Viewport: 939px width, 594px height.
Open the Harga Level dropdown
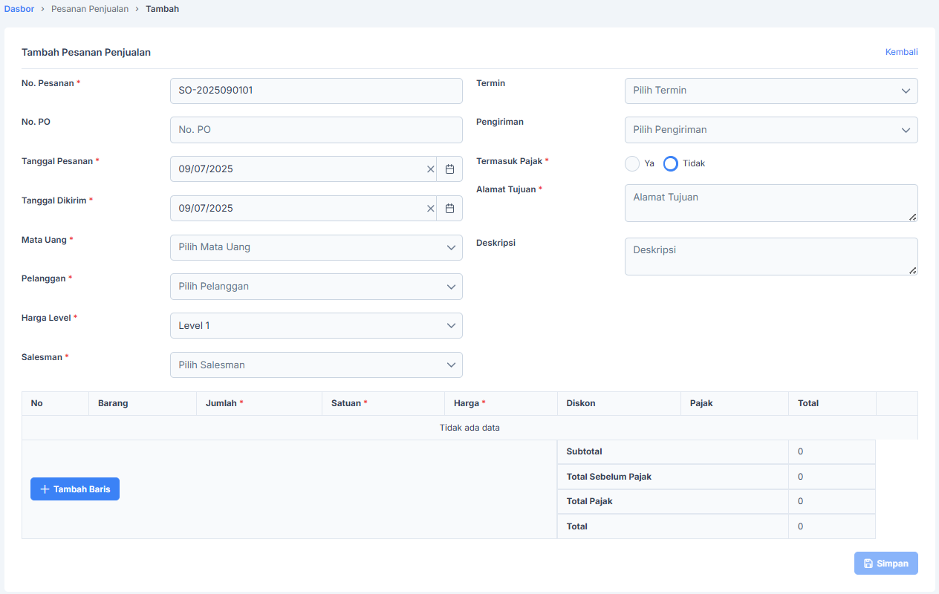(316, 325)
